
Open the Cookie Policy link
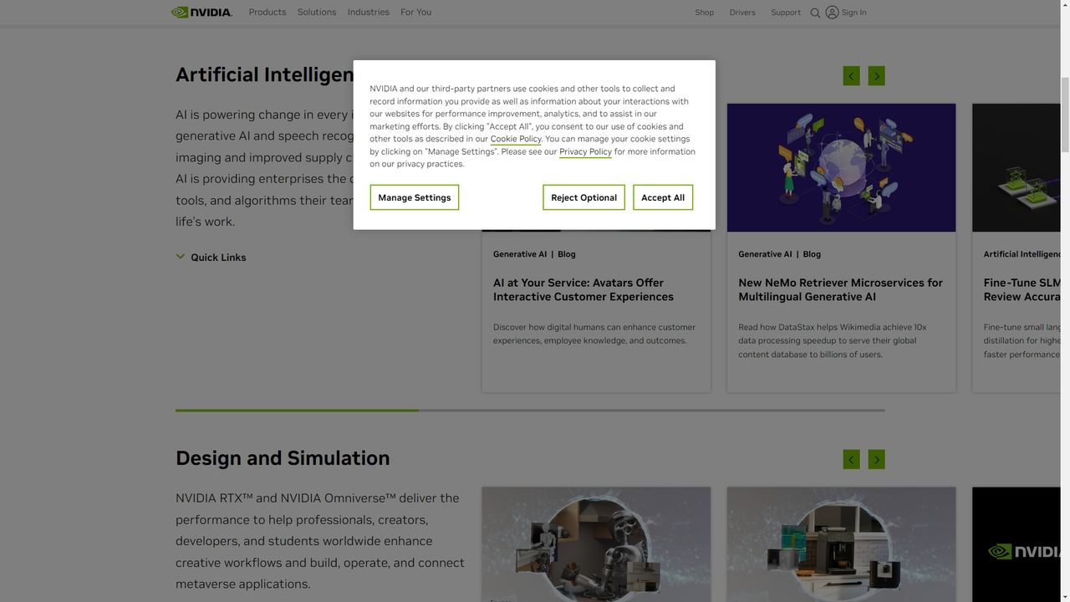tap(516, 139)
